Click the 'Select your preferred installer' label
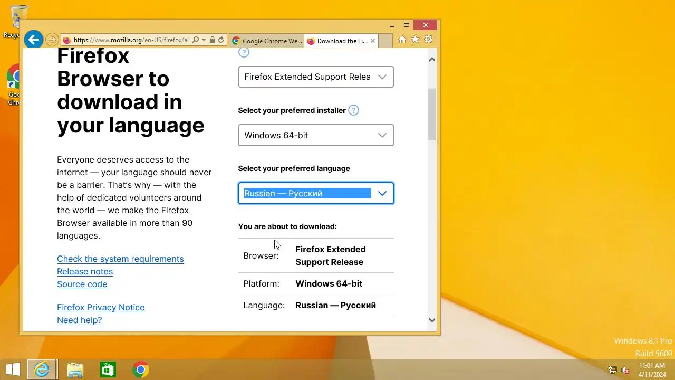 pos(292,110)
